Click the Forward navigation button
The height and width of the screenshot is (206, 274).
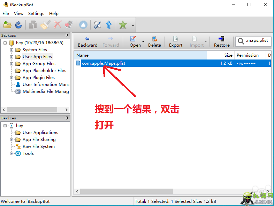tap(111, 42)
